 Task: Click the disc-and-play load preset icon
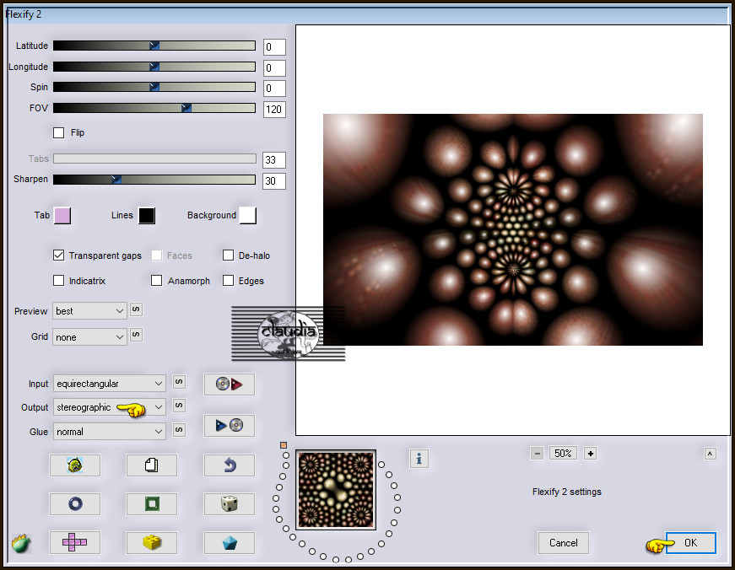click(x=230, y=384)
